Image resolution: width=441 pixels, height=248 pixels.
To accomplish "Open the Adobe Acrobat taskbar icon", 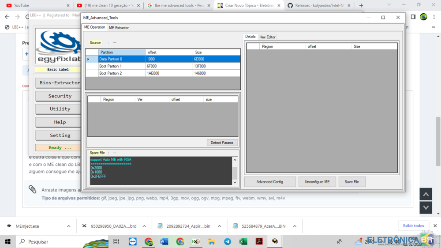I will (x=259, y=241).
